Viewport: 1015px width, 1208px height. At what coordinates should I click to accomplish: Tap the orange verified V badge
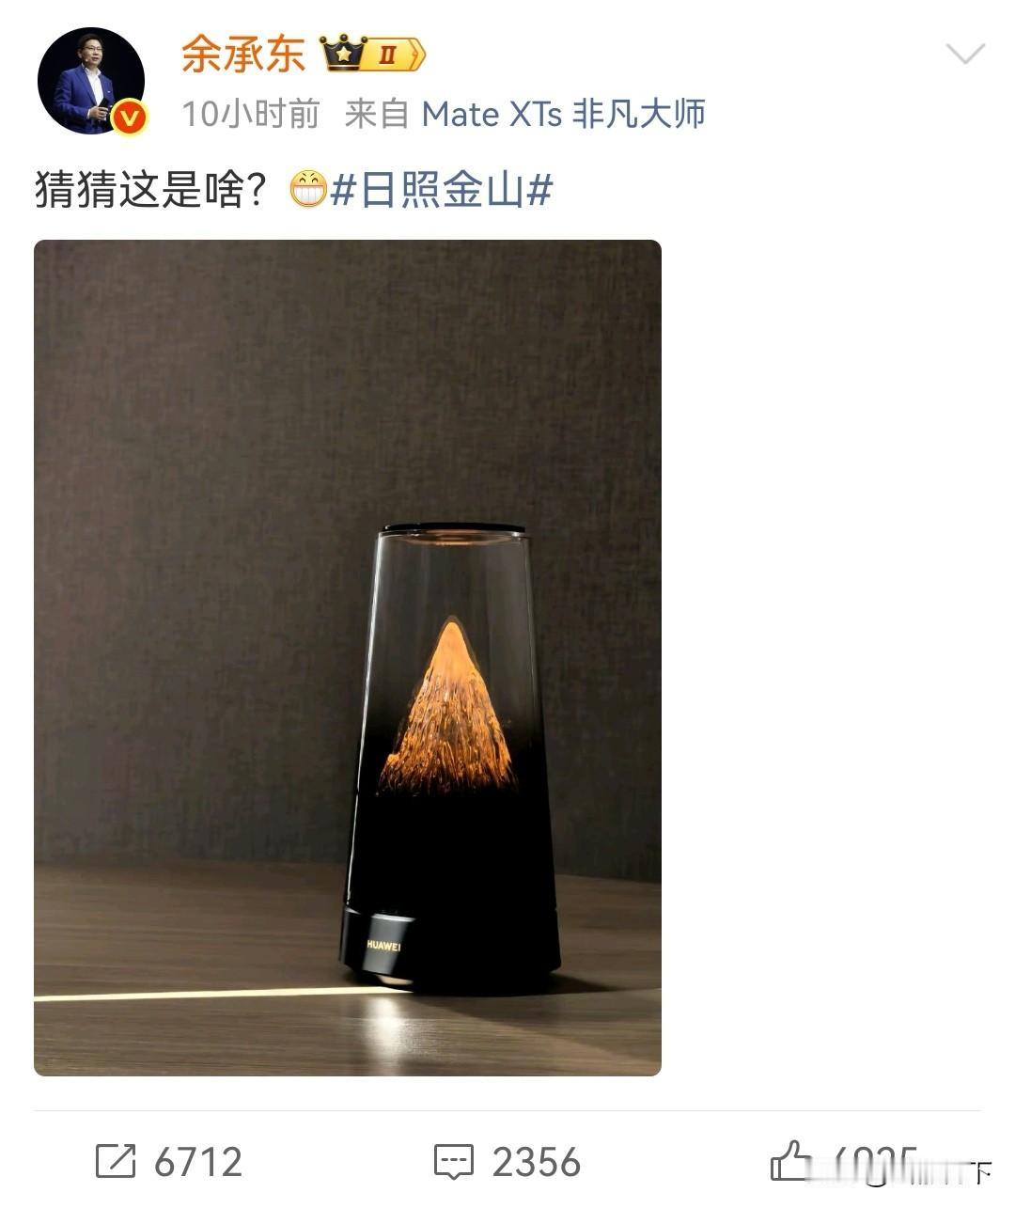tap(129, 118)
